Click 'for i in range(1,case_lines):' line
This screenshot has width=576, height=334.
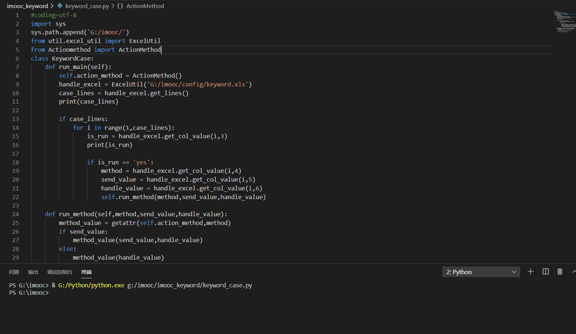click(124, 128)
